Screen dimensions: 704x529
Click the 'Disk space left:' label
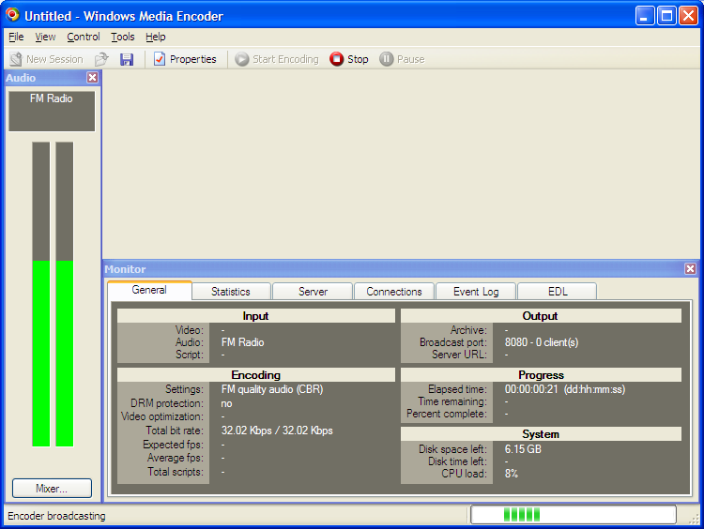pos(452,449)
